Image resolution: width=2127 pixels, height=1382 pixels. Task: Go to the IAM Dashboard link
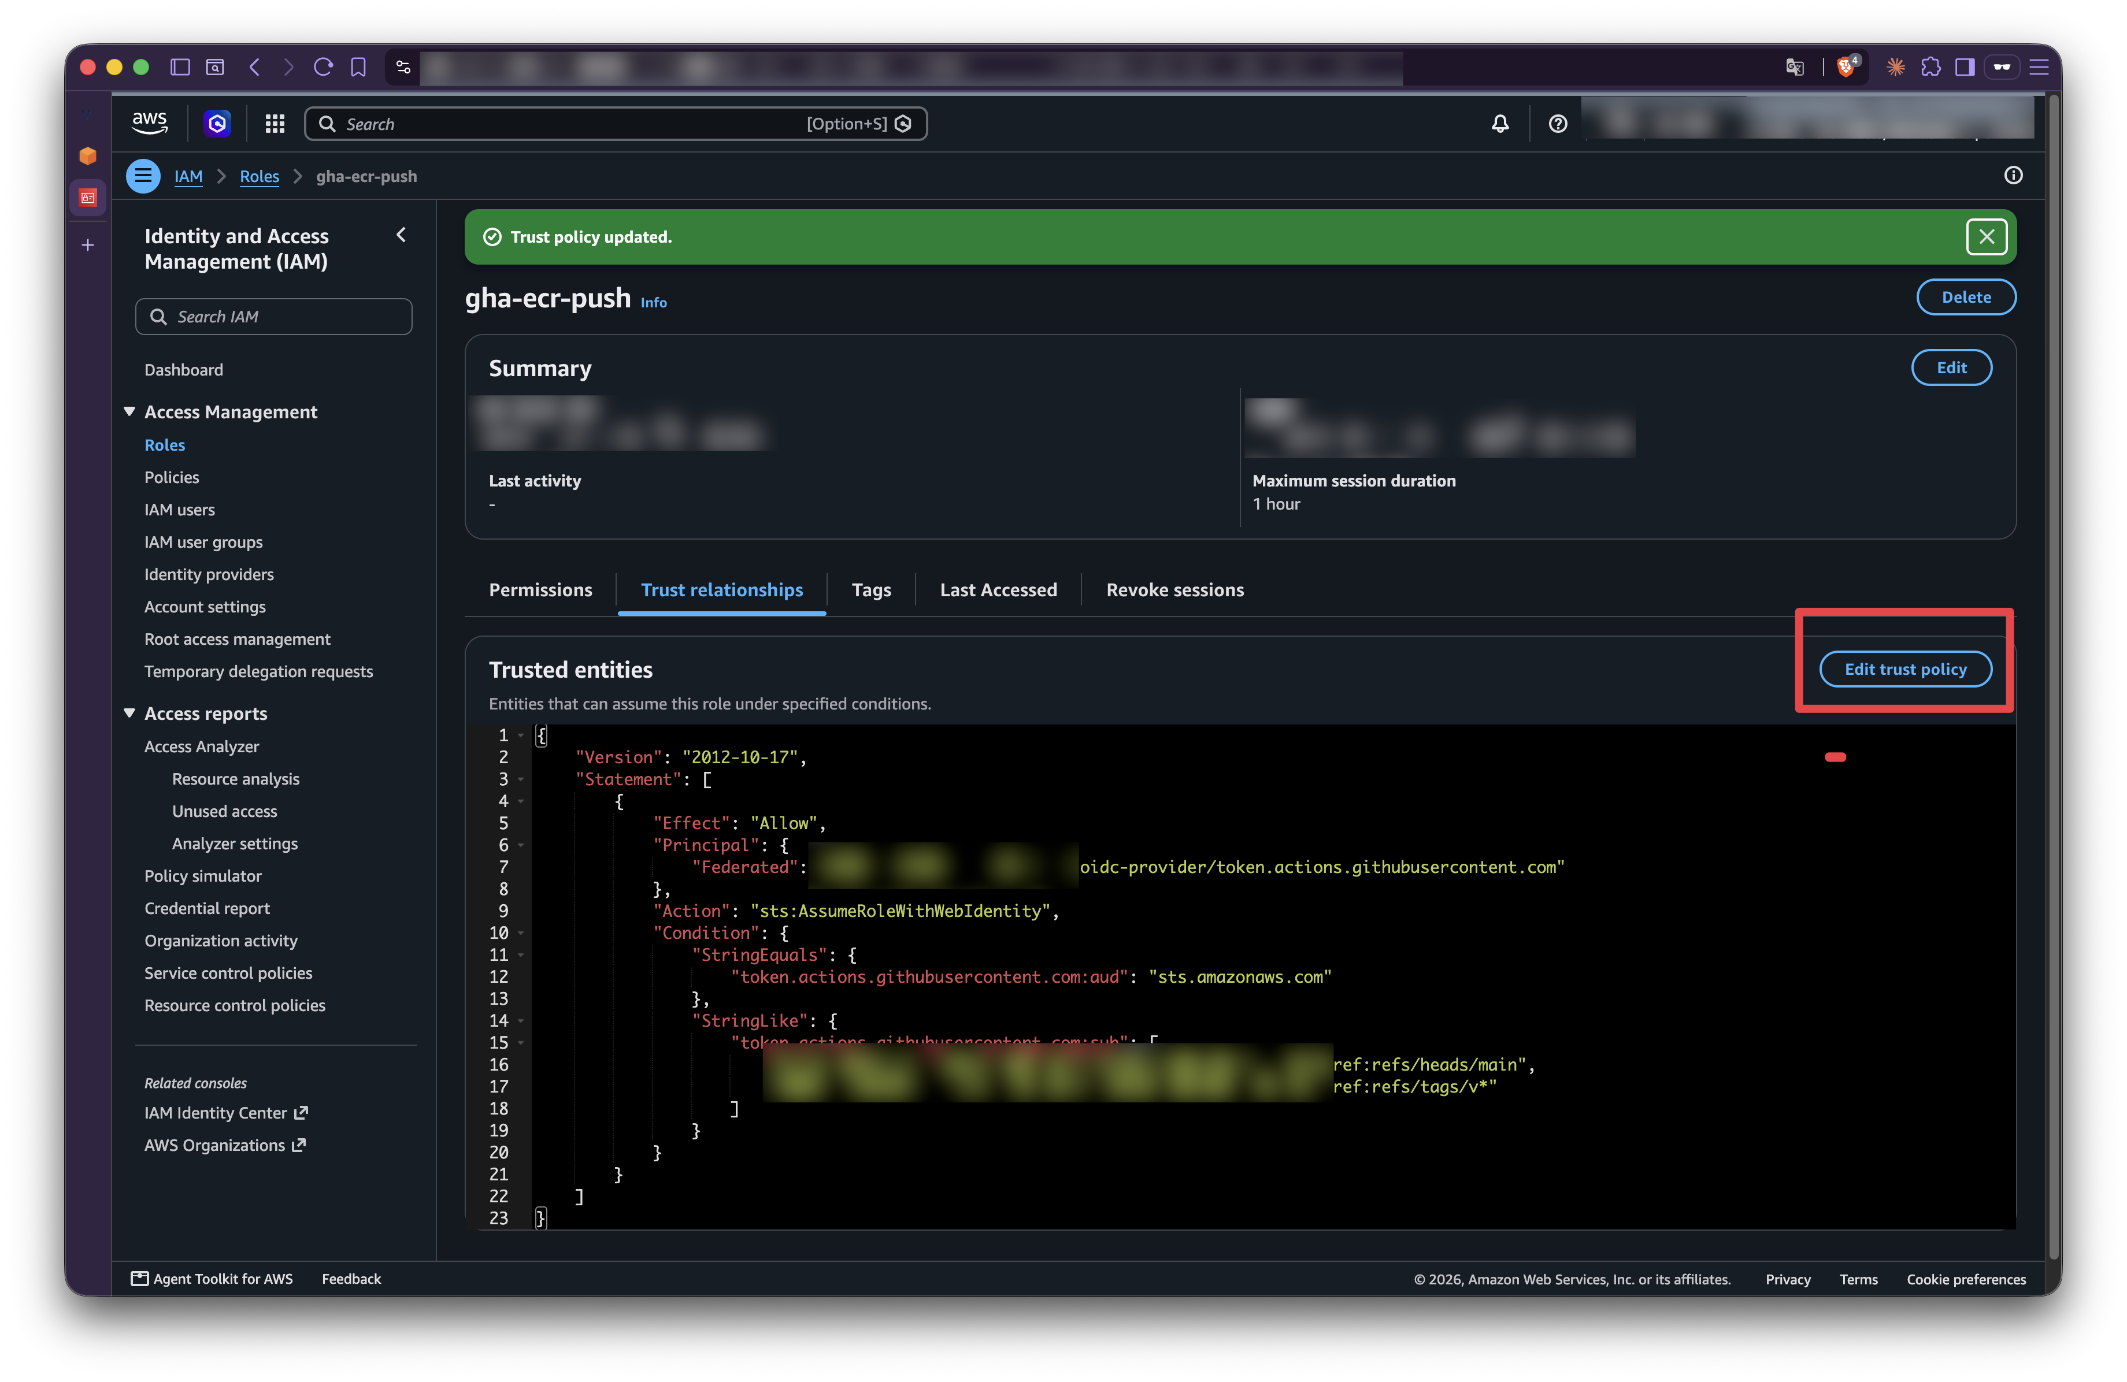click(184, 370)
